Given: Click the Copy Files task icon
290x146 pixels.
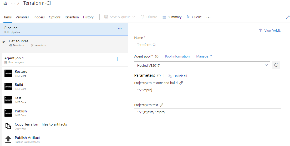Looking at the screenshot, I should click(x=8, y=126).
